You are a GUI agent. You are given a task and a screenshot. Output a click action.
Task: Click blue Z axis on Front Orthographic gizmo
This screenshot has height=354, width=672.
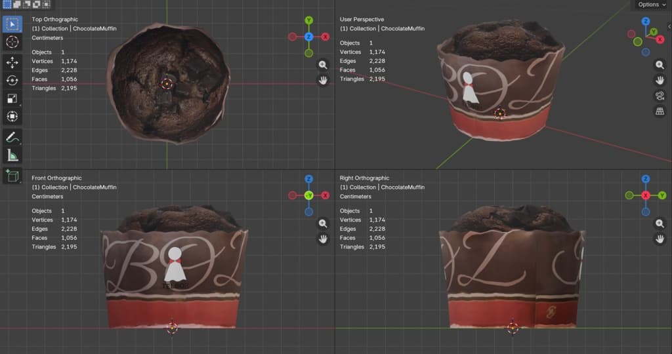pyautogui.click(x=308, y=179)
